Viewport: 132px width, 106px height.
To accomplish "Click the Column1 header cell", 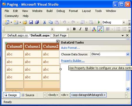I will click(33, 46).
